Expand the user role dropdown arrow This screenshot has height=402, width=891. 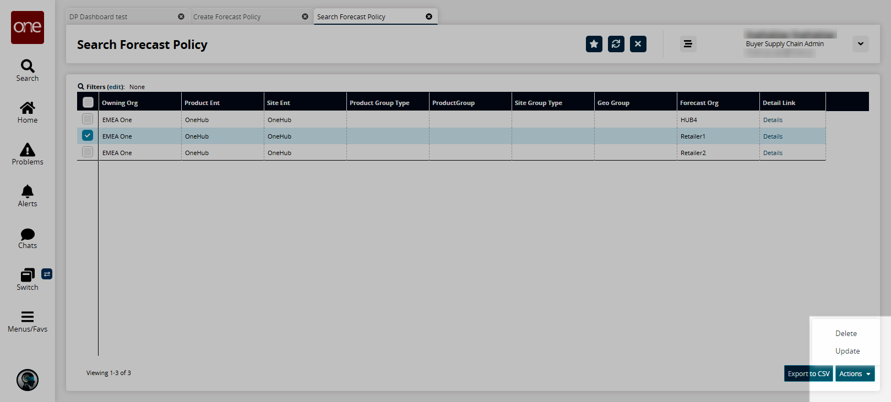tap(861, 44)
